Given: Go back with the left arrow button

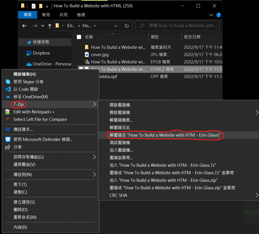Looking at the screenshot, I should [x=25, y=26].
